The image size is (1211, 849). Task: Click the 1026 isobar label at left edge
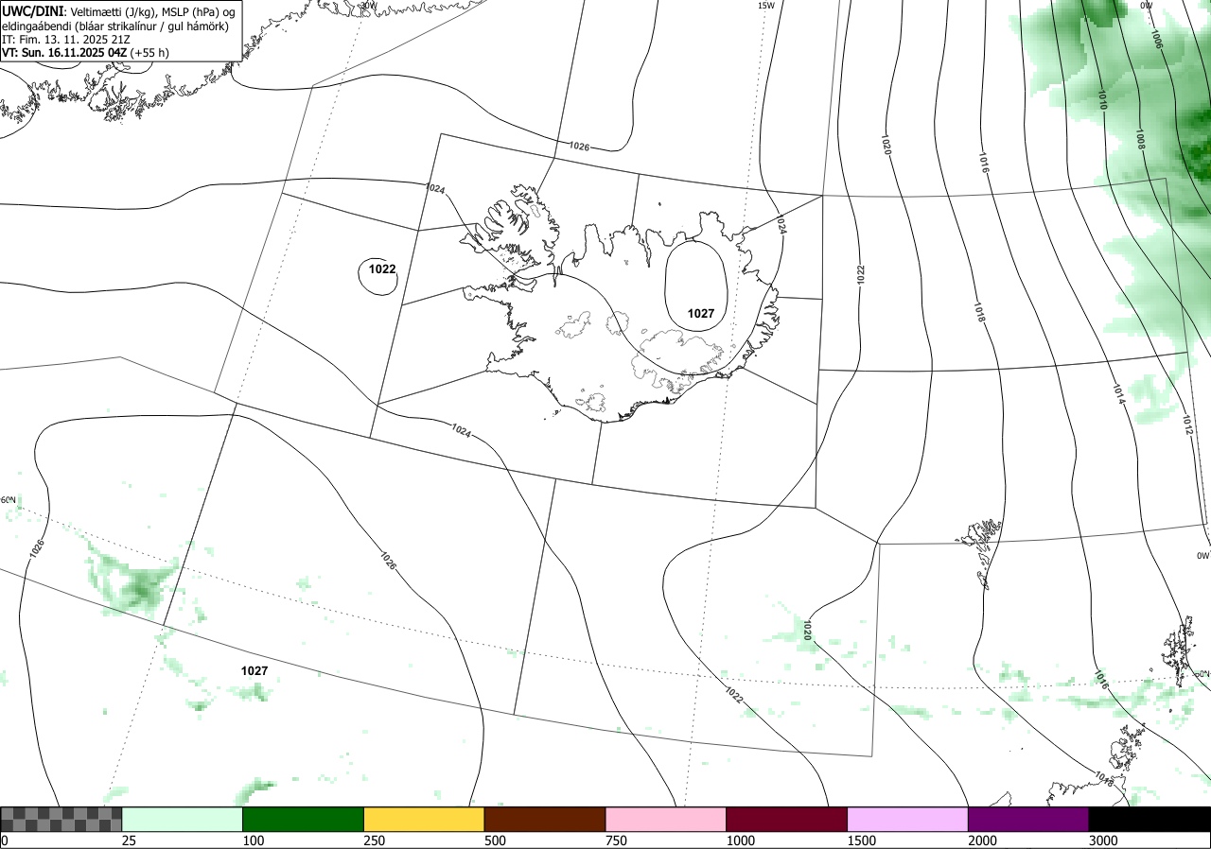[x=37, y=547]
